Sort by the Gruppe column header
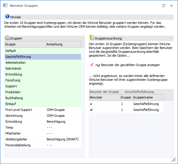The image size is (178, 164). [x=25, y=44]
